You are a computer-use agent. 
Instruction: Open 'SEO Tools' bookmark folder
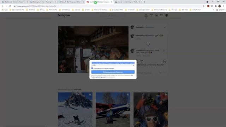pos(183,10)
